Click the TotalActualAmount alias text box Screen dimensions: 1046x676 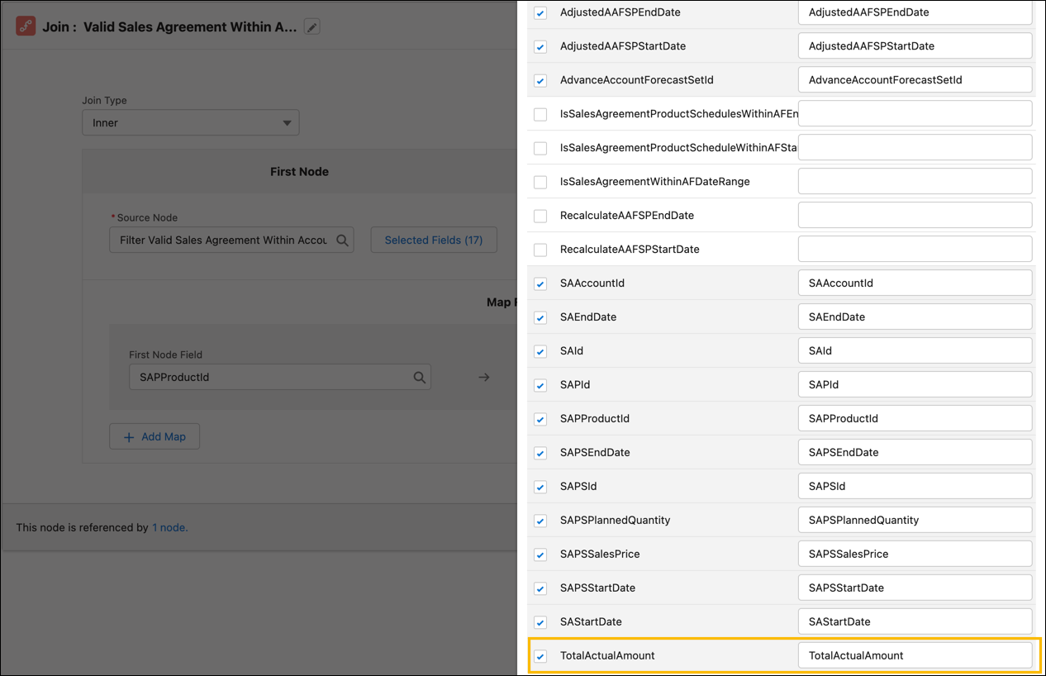915,655
